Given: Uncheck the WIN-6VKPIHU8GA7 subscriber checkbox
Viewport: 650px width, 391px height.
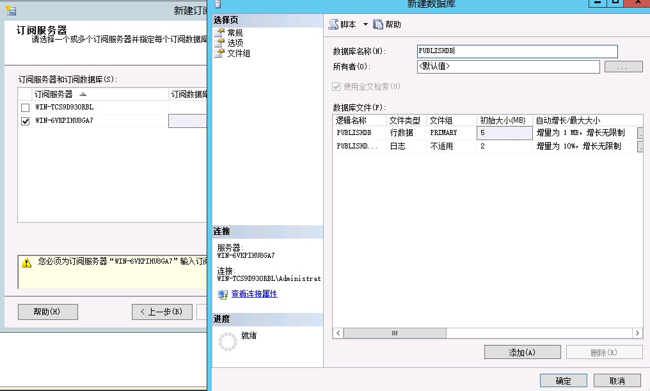Looking at the screenshot, I should 25,121.
